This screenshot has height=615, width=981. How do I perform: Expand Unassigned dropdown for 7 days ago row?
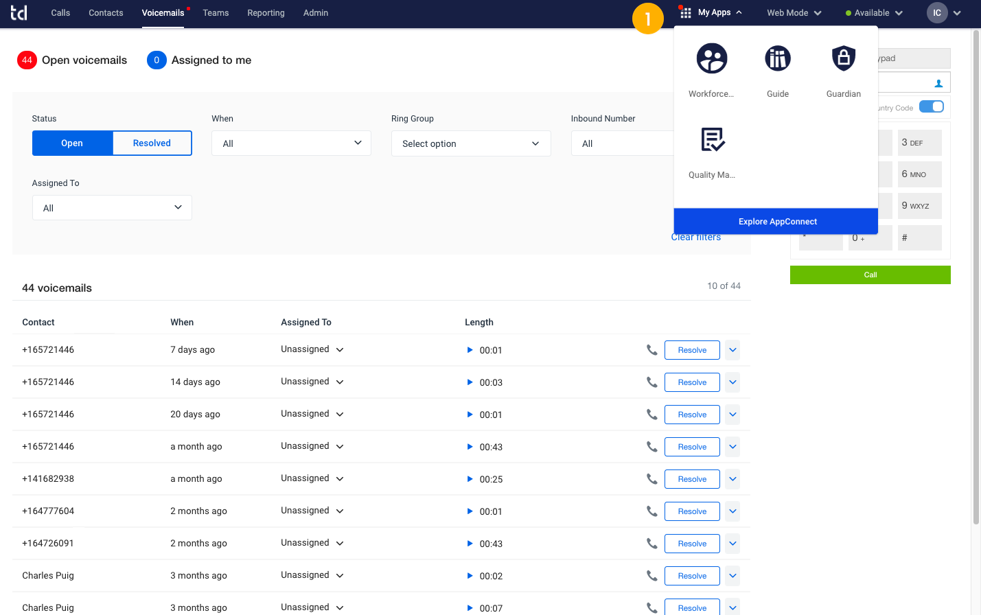340,350
